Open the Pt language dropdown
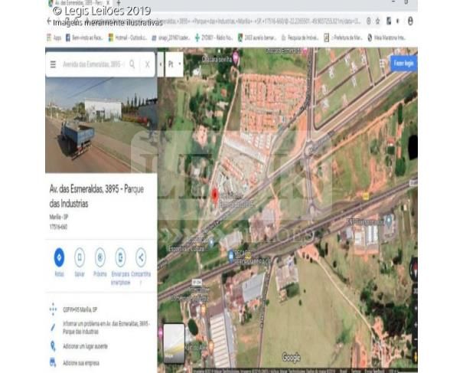 [x=174, y=64]
